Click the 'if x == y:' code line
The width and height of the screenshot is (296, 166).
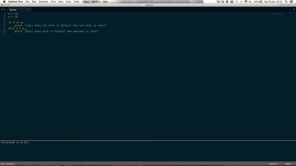point(16,23)
